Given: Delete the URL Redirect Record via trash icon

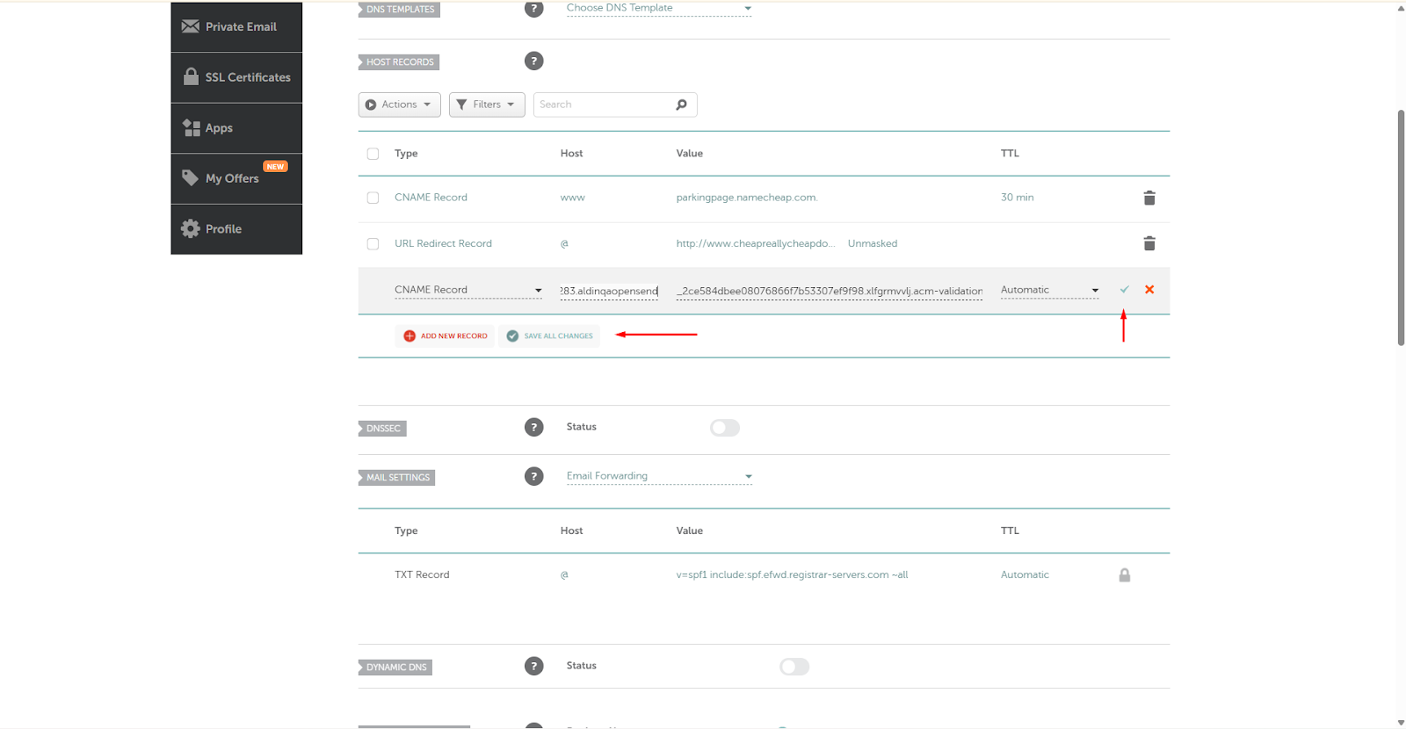Looking at the screenshot, I should (x=1149, y=243).
